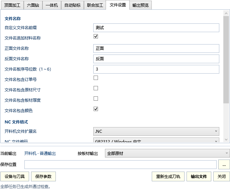The height and width of the screenshot is (189, 230).
Task: Click the 输出文件 button
Action: [x=199, y=176]
